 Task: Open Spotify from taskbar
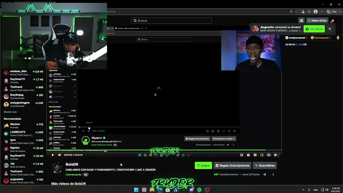[199, 190]
